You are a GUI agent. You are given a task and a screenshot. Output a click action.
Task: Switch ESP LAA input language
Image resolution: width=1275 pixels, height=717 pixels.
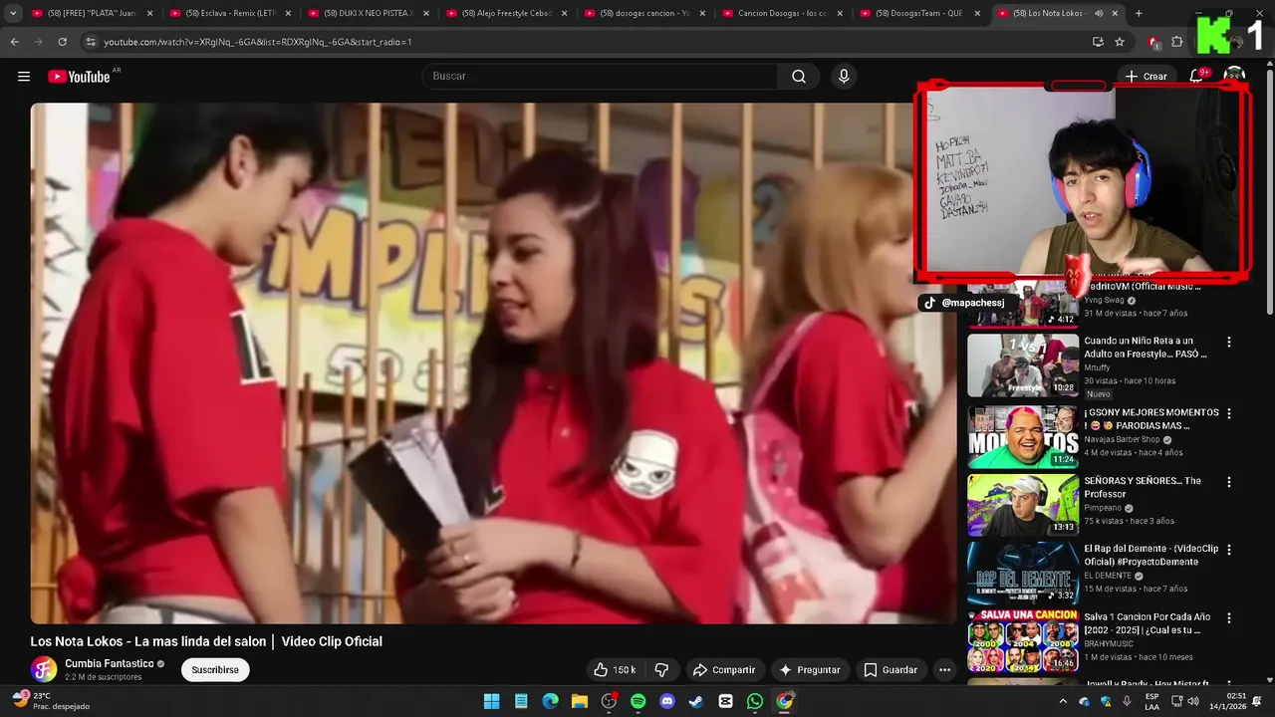point(1151,701)
